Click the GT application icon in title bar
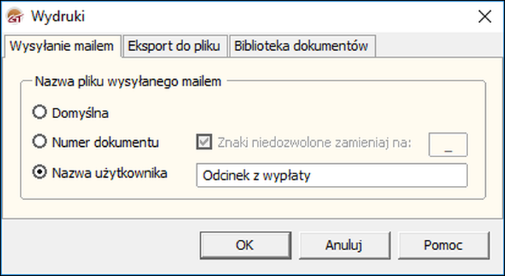 [x=15, y=16]
